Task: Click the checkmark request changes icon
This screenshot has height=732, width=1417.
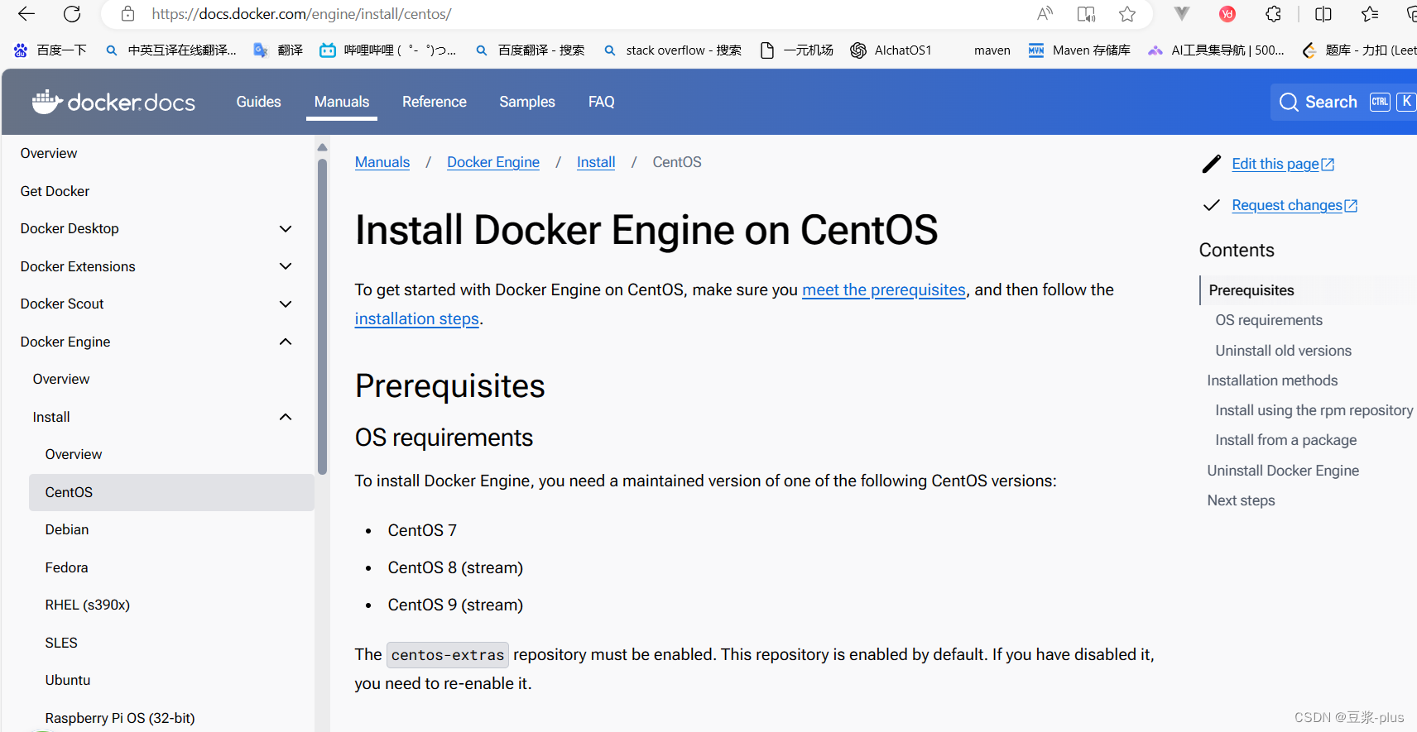Action: 1212,205
